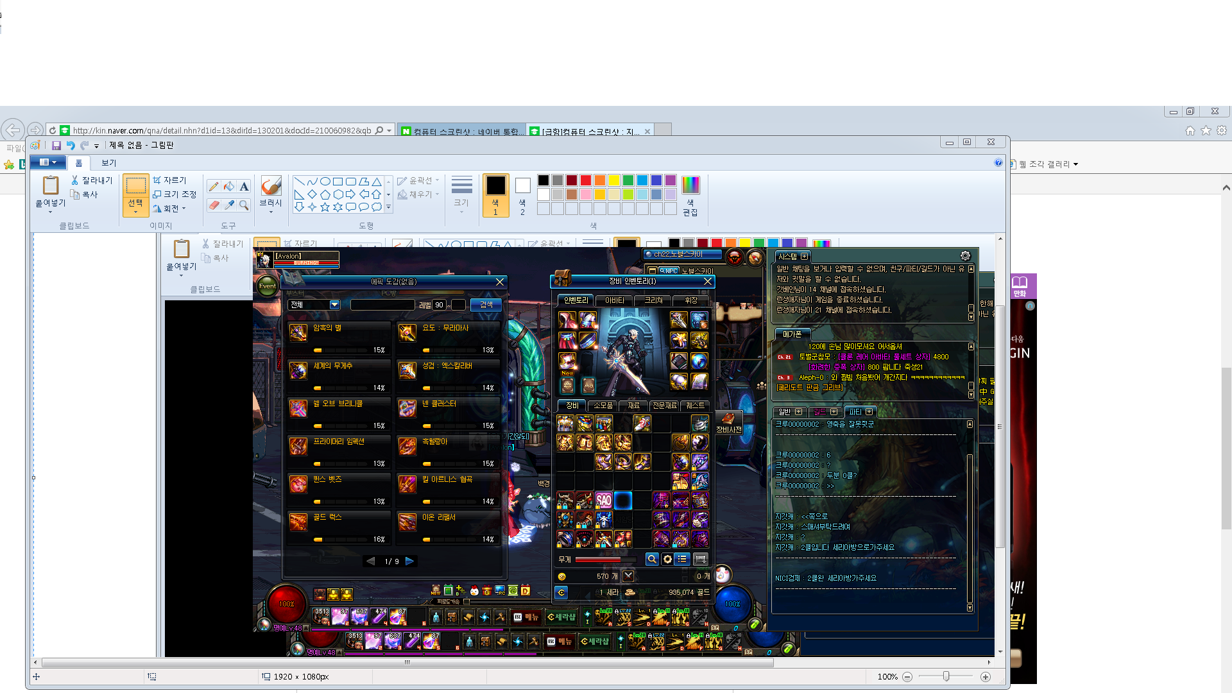Image resolution: width=1232 pixels, height=693 pixels.
Task: Pick the Color picker eyedropper tool
Action: click(229, 205)
